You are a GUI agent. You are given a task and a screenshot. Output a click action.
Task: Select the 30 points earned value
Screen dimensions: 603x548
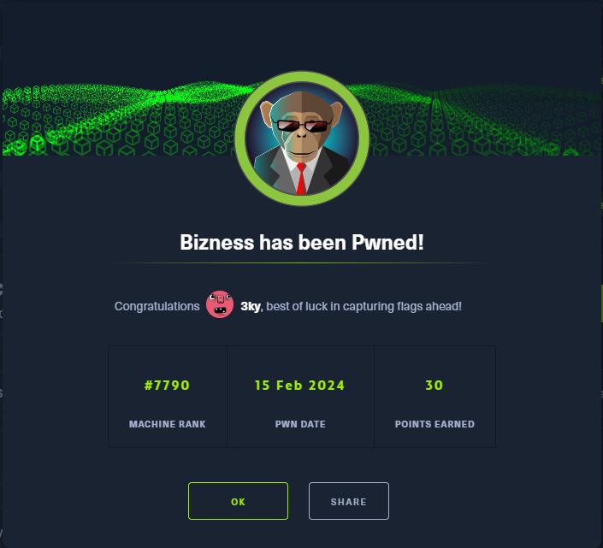(x=435, y=385)
